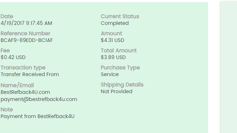Click the Not Provided shipping details
The height and width of the screenshot is (133, 237).
click(x=116, y=91)
